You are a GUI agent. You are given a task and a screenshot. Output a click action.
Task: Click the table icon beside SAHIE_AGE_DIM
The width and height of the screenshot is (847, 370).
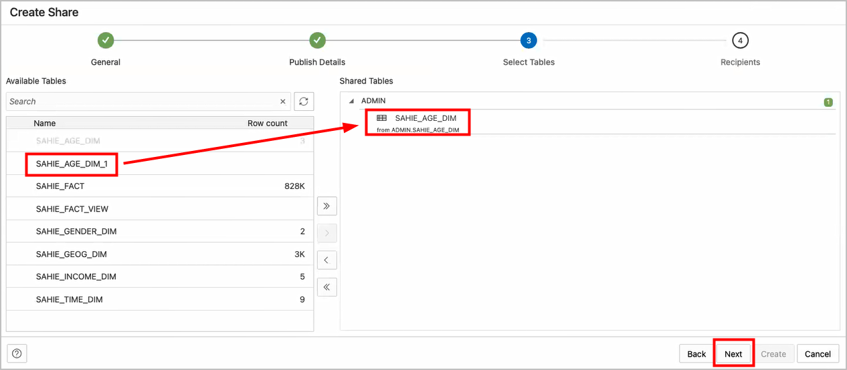pyautogui.click(x=382, y=118)
